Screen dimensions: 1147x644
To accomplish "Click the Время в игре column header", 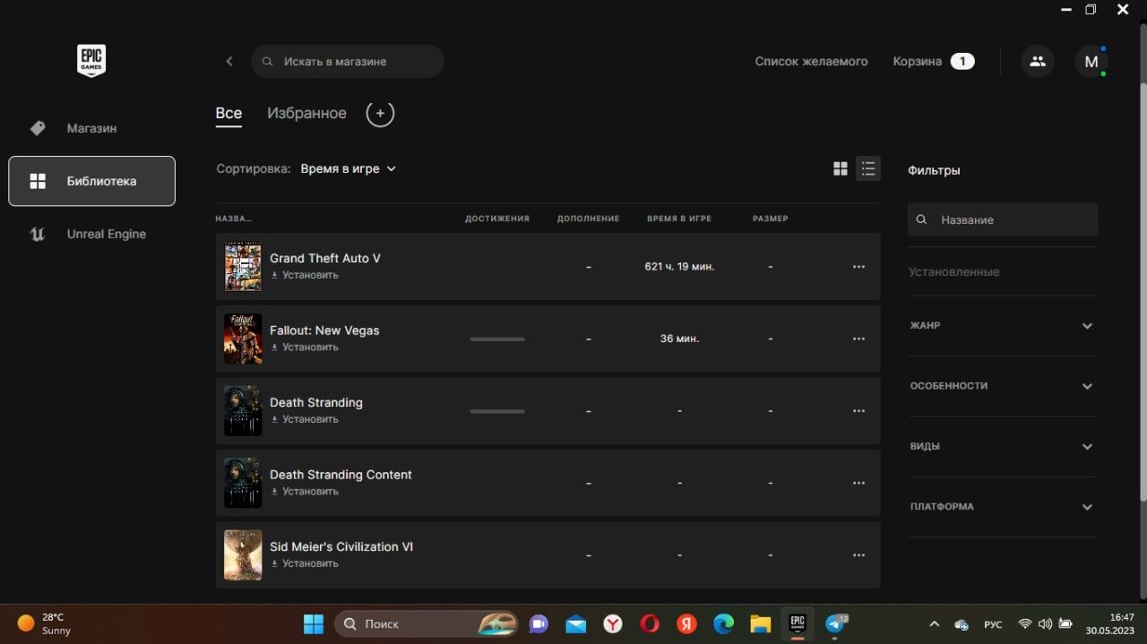I will click(679, 219).
